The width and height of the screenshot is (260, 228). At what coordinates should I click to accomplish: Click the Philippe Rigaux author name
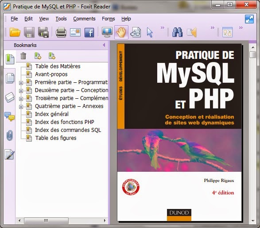tap(219, 181)
